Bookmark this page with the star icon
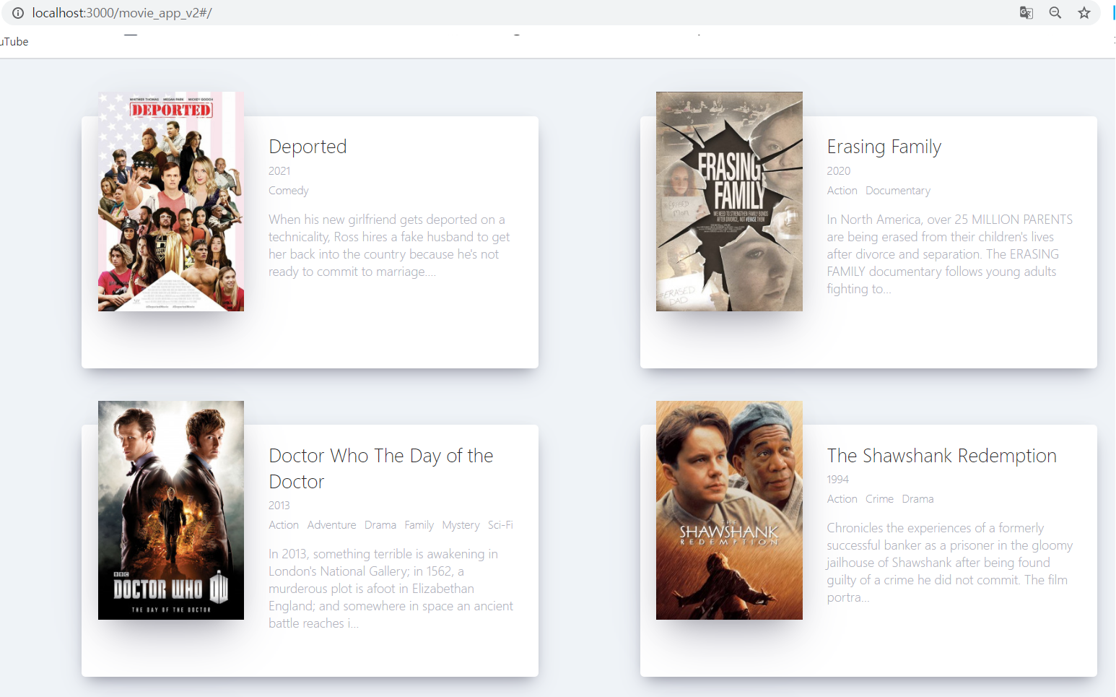The image size is (1116, 697). [x=1084, y=13]
